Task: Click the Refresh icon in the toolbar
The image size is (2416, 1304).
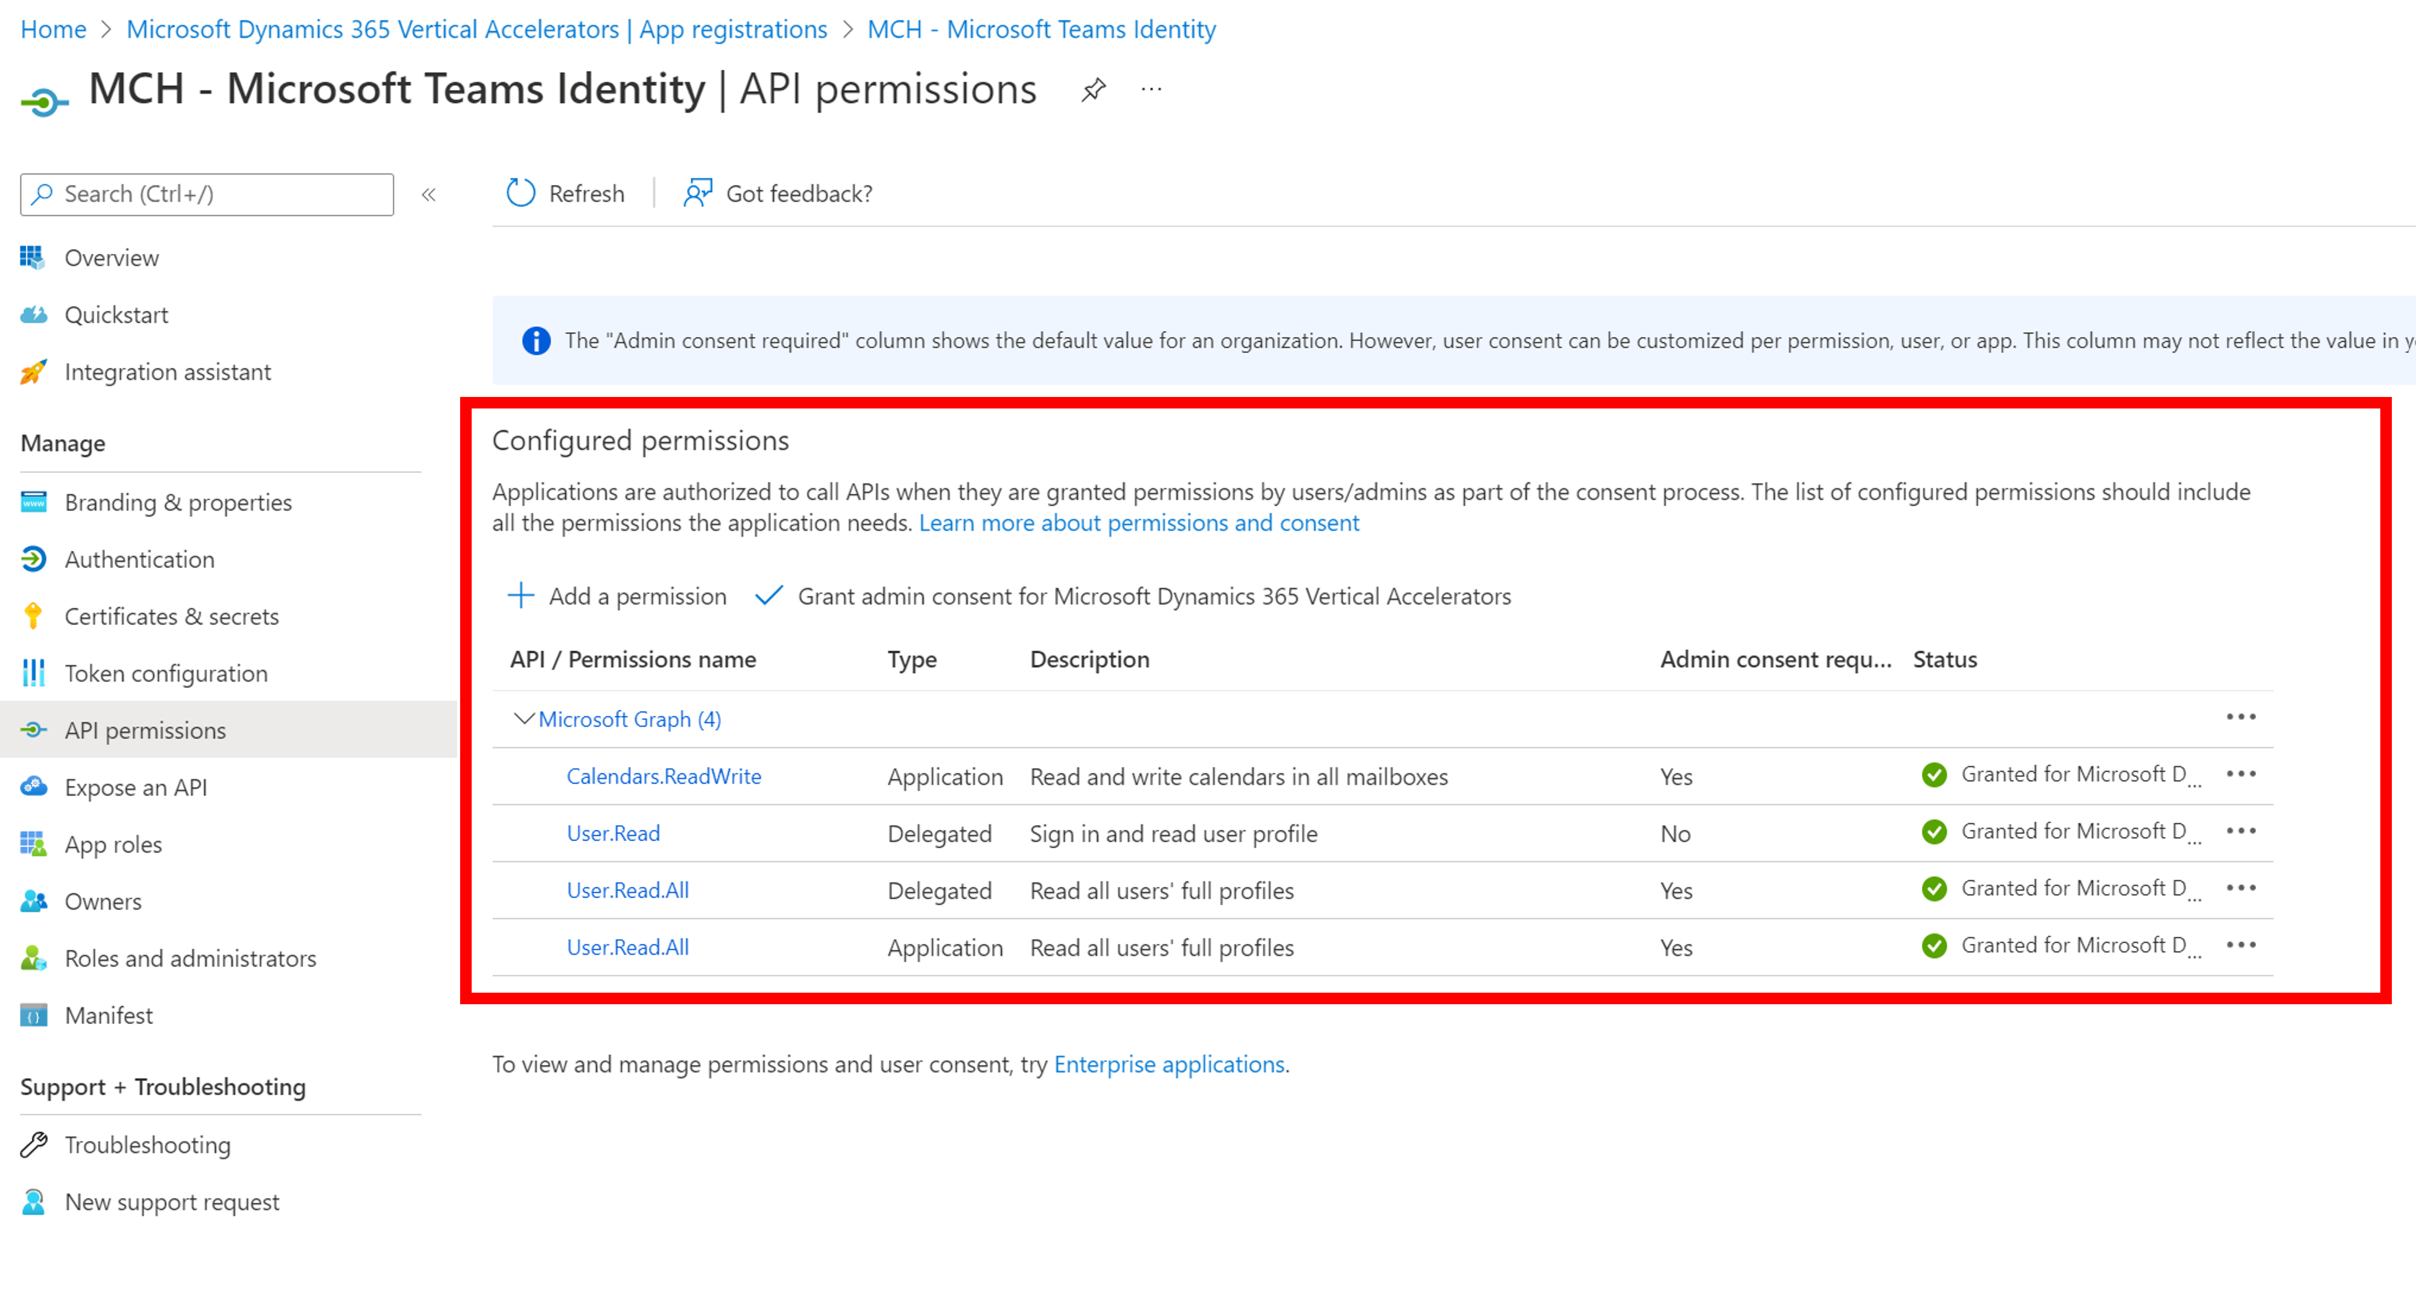Action: pyautogui.click(x=521, y=193)
